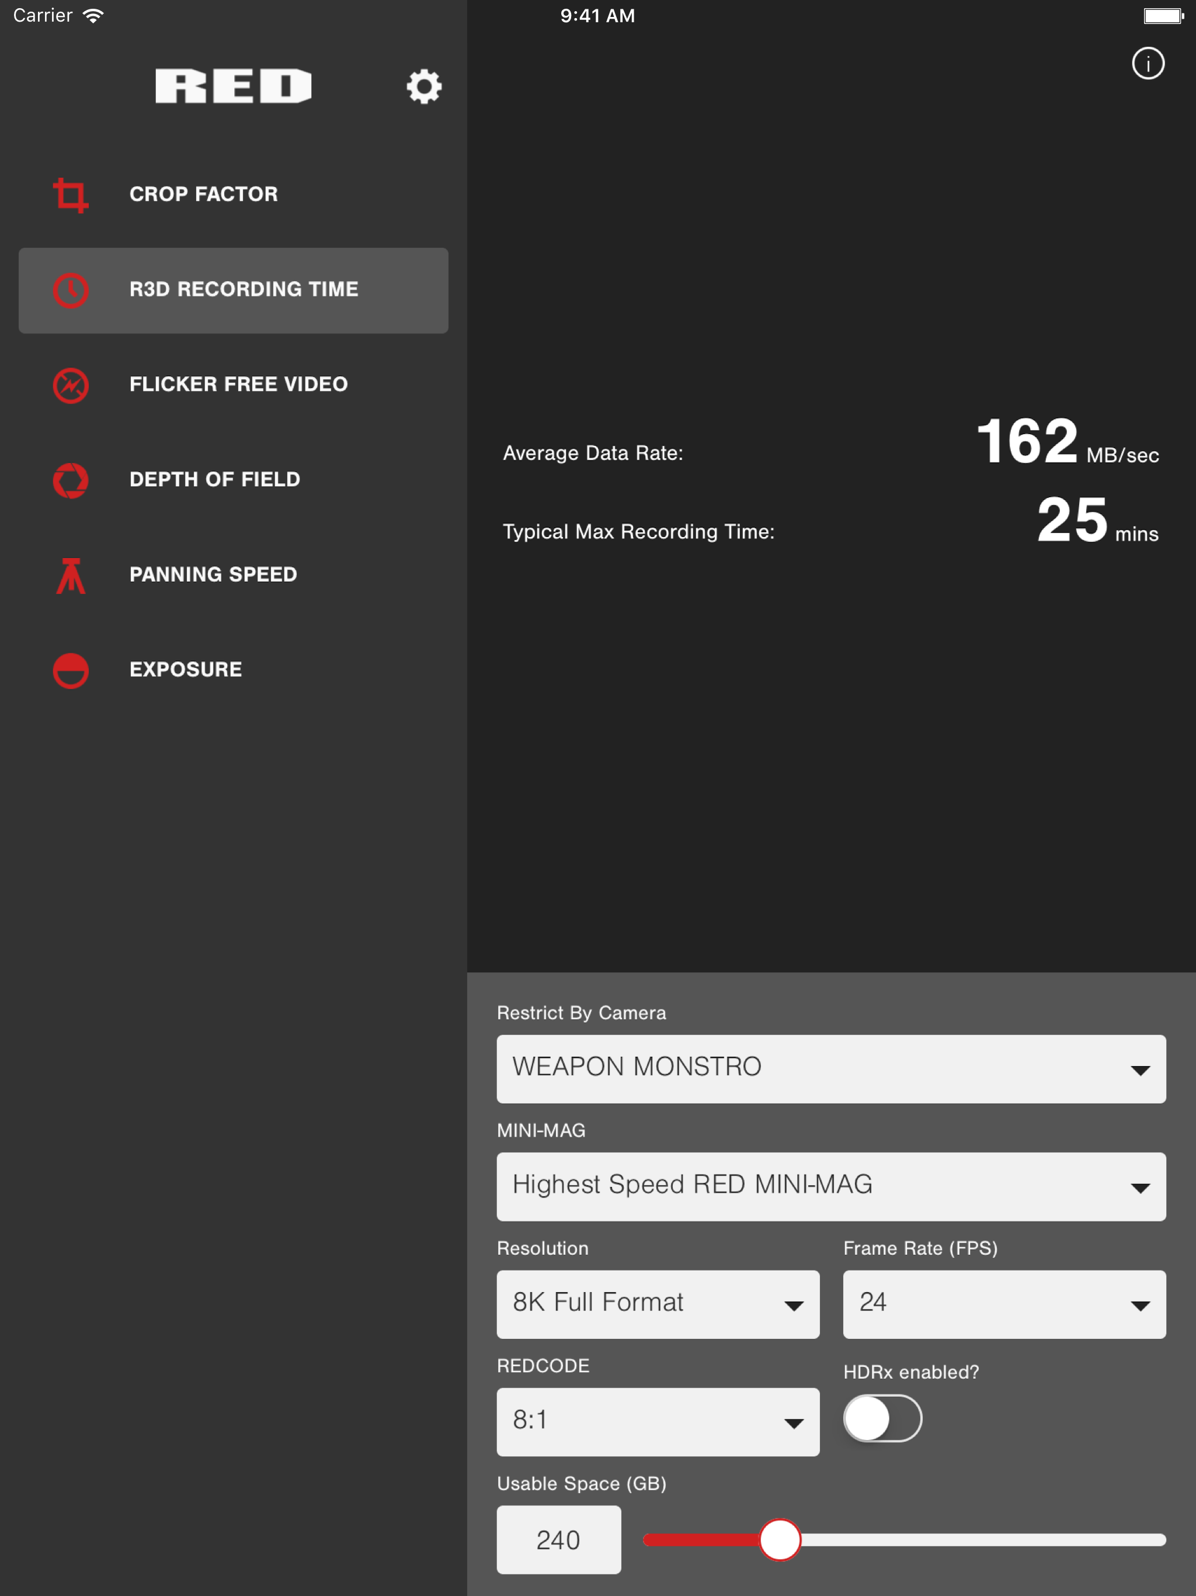This screenshot has height=1596, width=1196.
Task: Click the RED logo
Action: click(x=233, y=86)
